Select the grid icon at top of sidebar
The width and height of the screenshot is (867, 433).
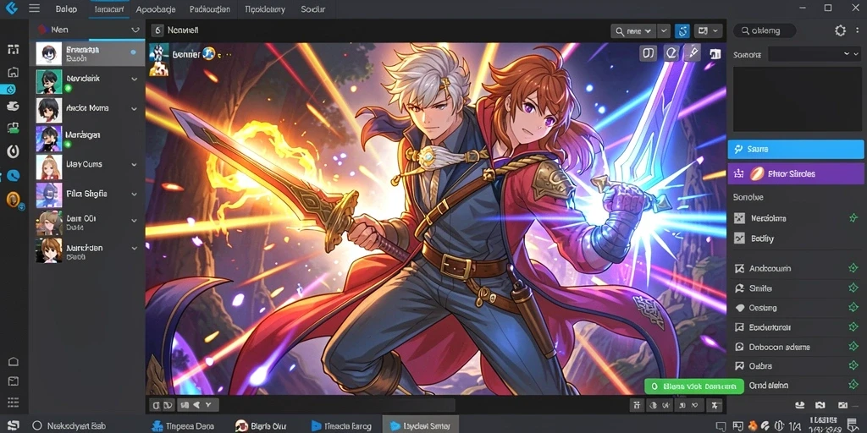[x=14, y=50]
